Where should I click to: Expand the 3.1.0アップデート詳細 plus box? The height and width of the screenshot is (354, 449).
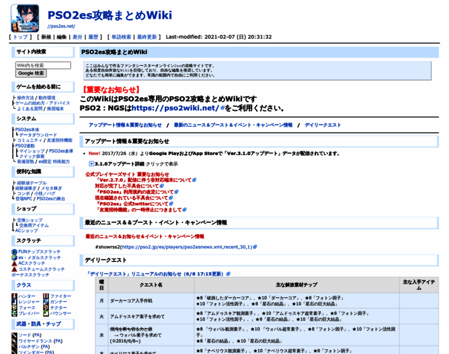coord(91,164)
